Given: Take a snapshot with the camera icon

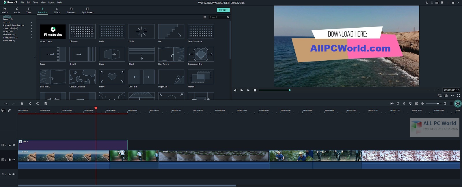Looking at the screenshot, I should (446, 96).
